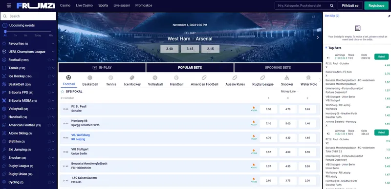Viewport: 391px width, 189px height.
Task: Open Promoakce in top navigation
Action: click(144, 5)
